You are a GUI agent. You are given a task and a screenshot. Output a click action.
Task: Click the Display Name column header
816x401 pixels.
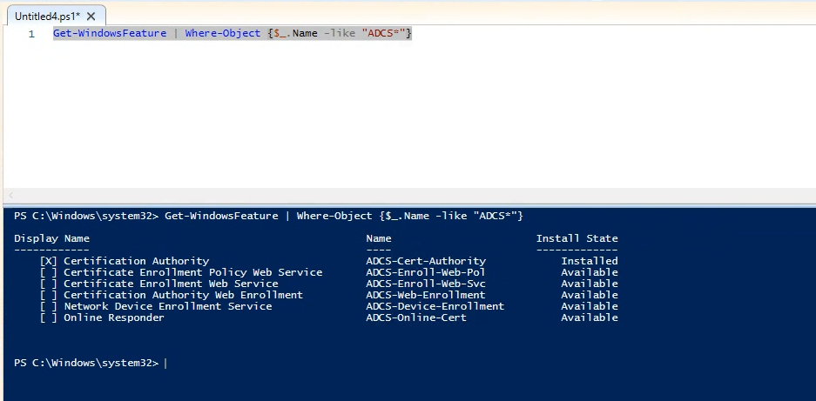51,238
